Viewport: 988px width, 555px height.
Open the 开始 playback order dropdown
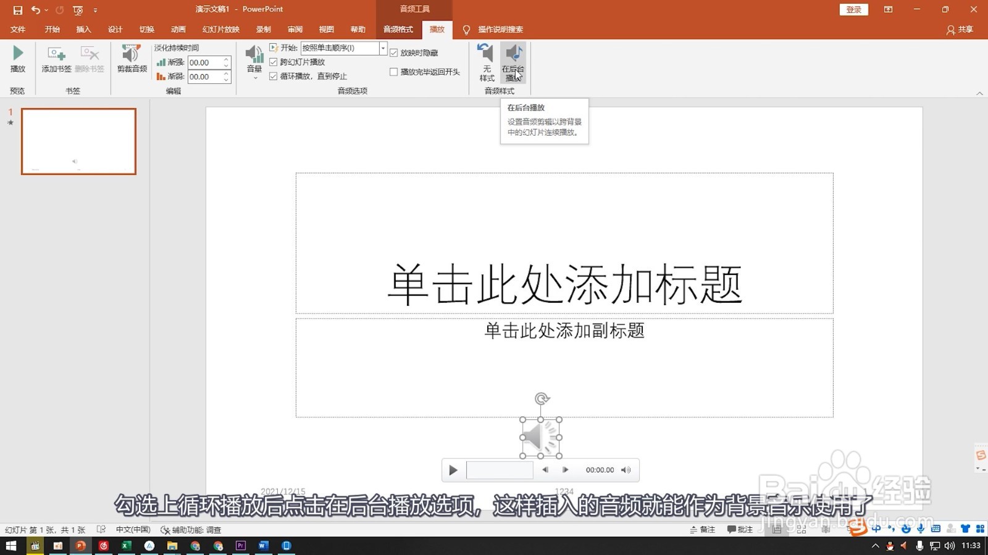pyautogui.click(x=382, y=48)
